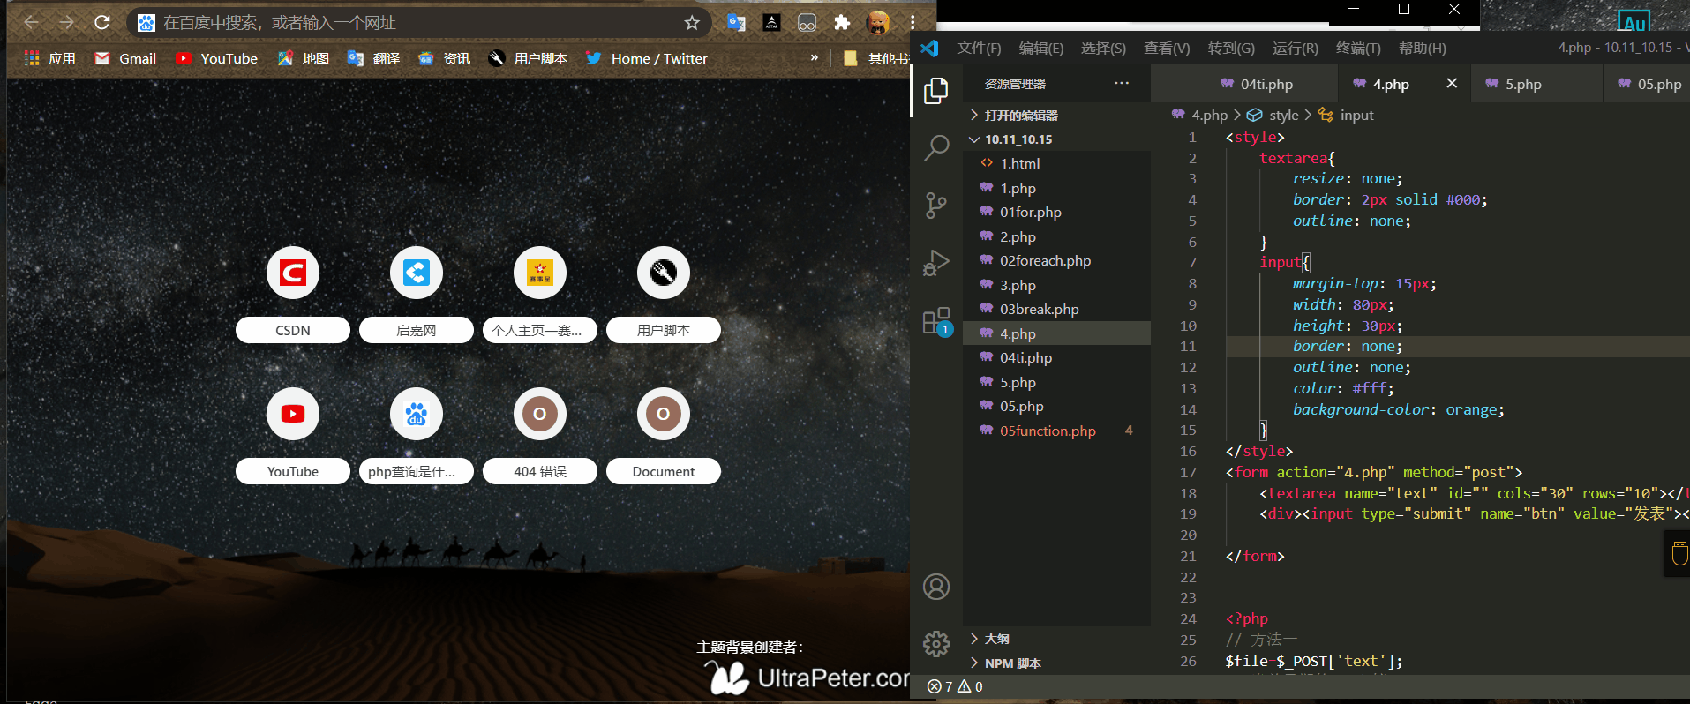
Task: Expand the 打开的编辑器 section
Action: pos(1020,116)
